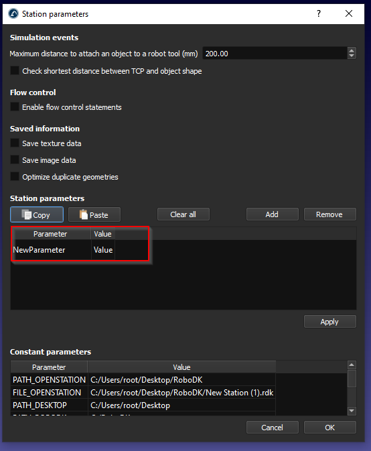Viewport: 371px width, 451px height.
Task: Decrease maximum attach distance with down arrow
Action: pos(352,56)
